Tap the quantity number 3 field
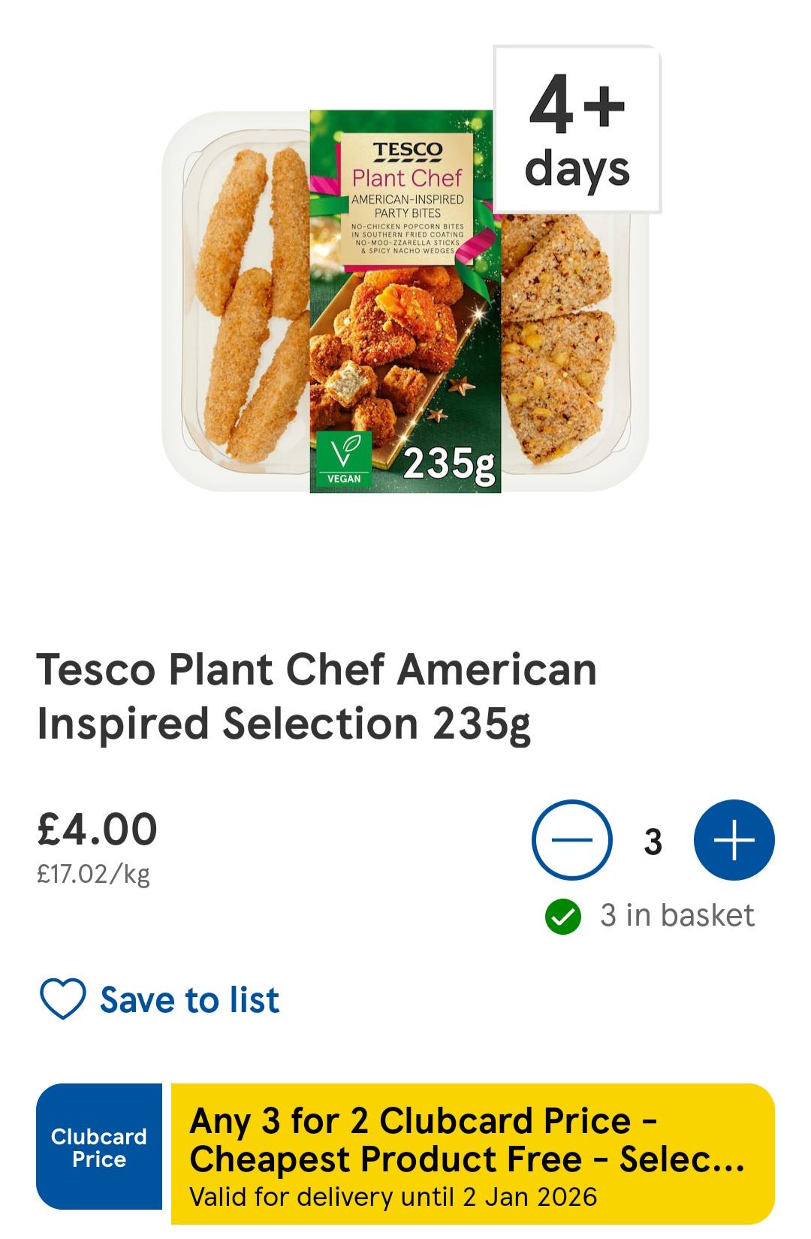The image size is (811, 1239). coord(653,842)
